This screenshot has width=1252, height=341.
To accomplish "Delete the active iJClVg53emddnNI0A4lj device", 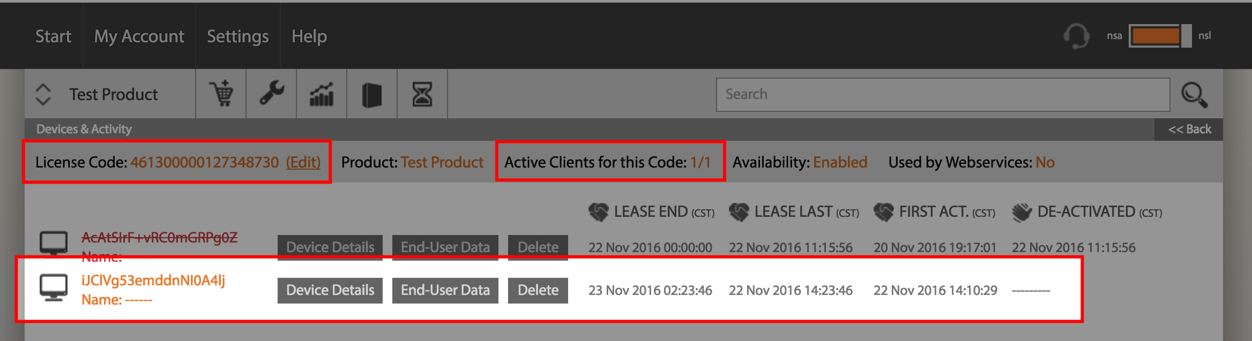I will 538,290.
